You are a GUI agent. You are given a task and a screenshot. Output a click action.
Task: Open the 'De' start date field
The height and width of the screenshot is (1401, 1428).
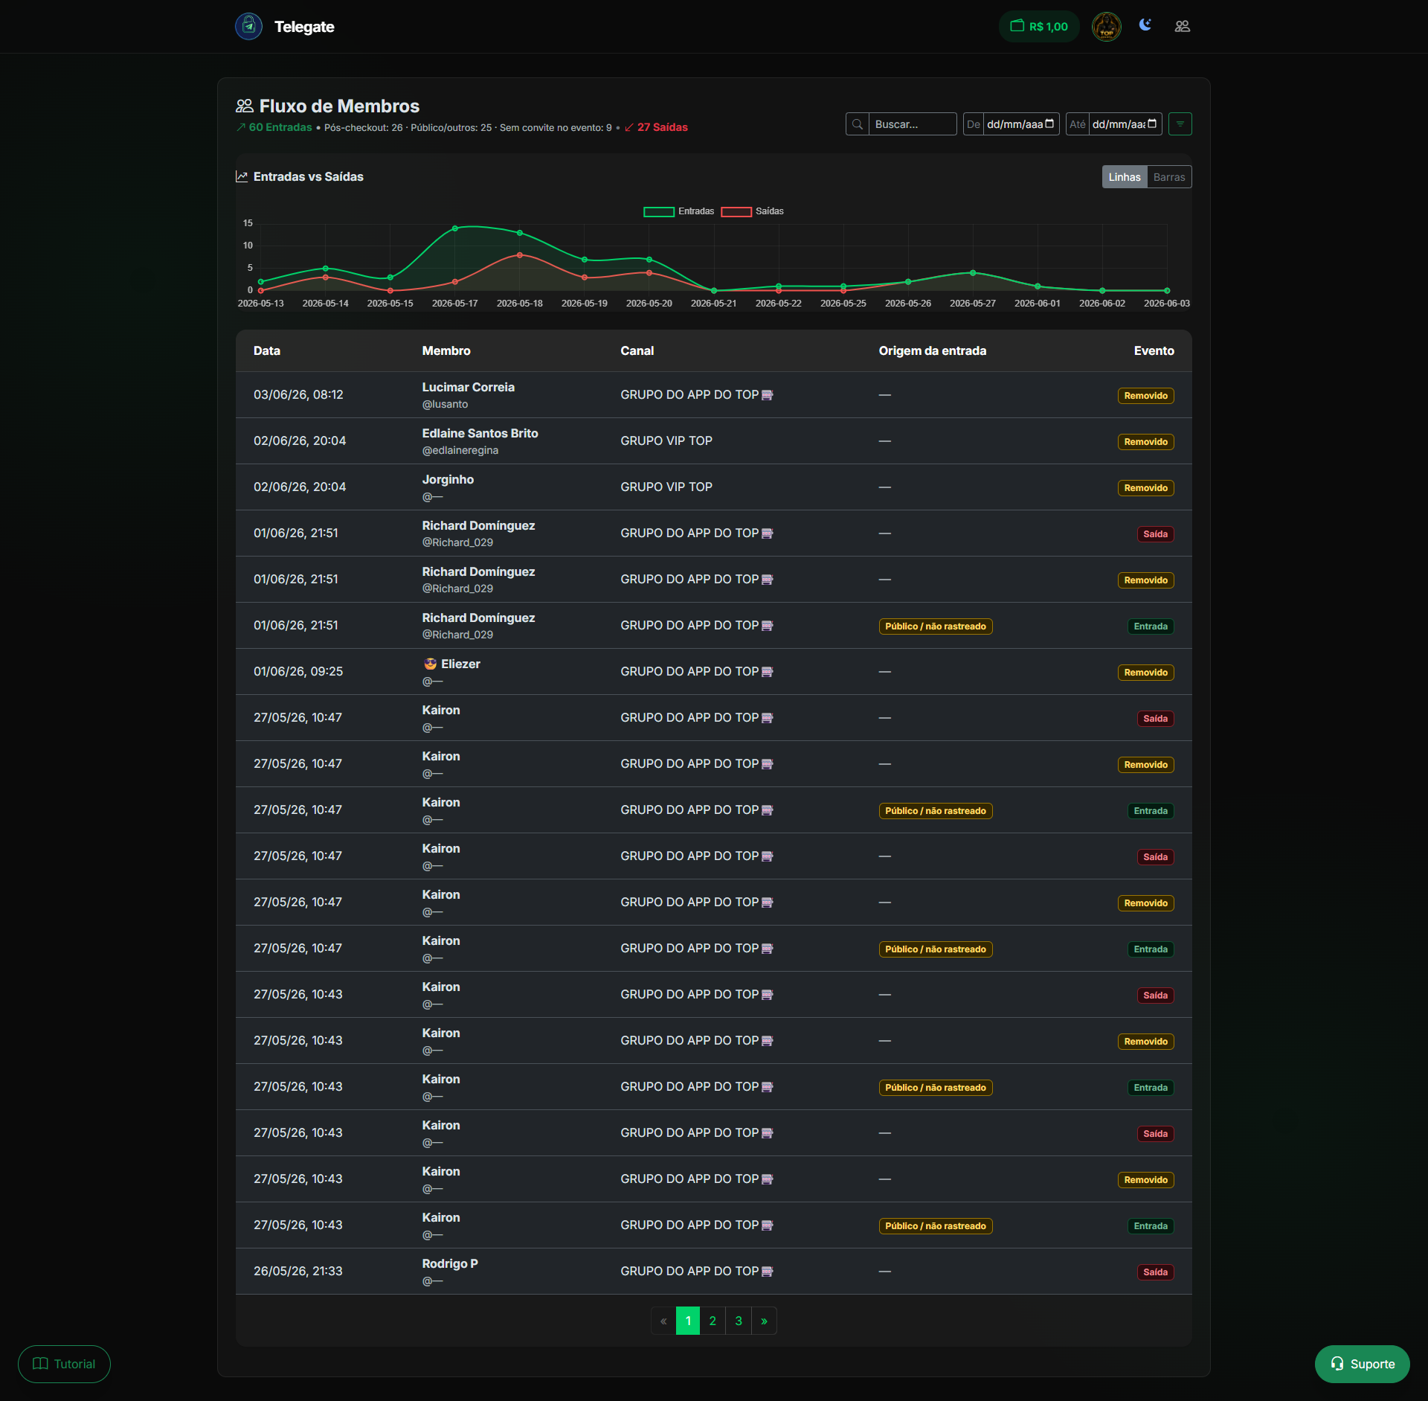tap(1020, 124)
